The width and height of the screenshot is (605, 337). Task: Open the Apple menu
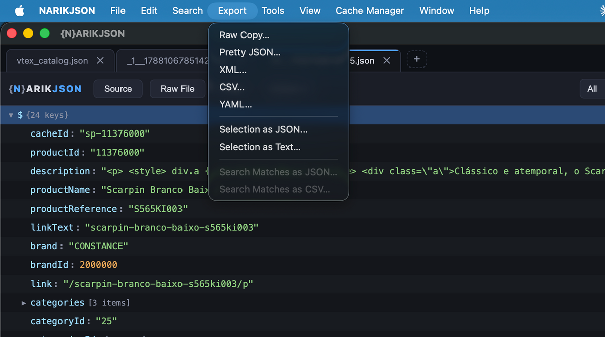[x=19, y=10]
